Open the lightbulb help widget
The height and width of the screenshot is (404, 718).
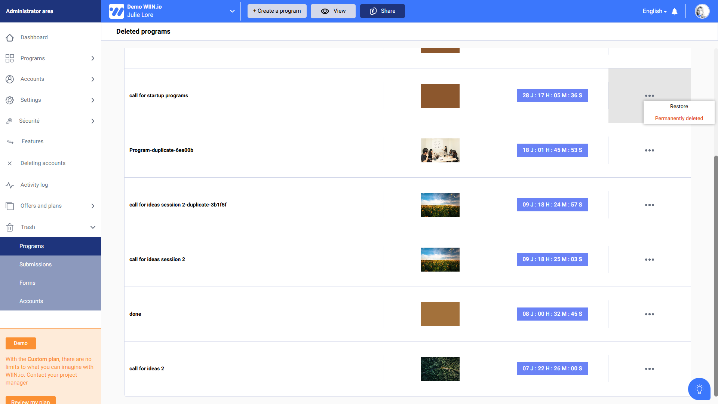click(x=699, y=389)
